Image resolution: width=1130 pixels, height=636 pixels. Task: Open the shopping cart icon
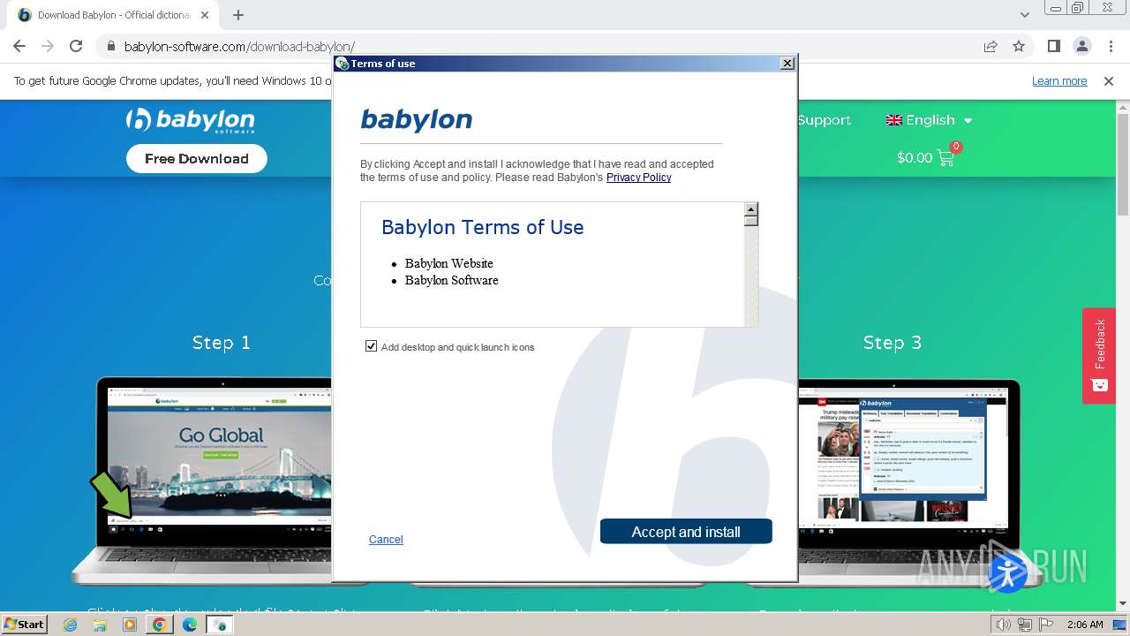(945, 157)
